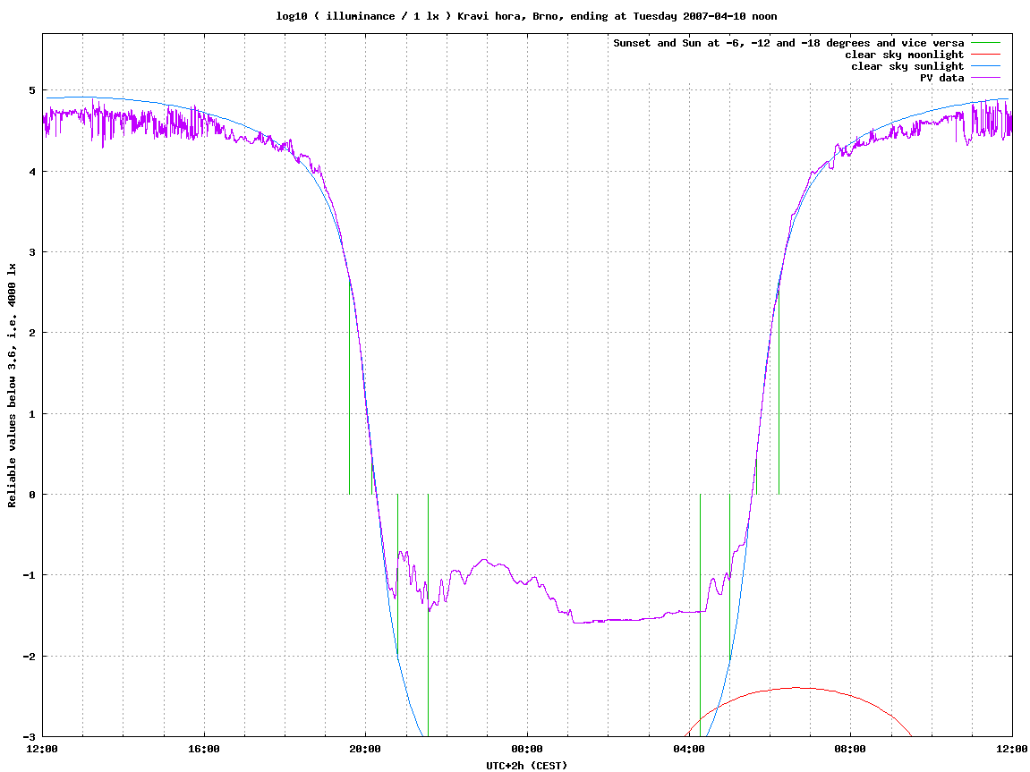Click the y-axis tick label 2
Screen dimensions: 1030x772
click(x=32, y=333)
